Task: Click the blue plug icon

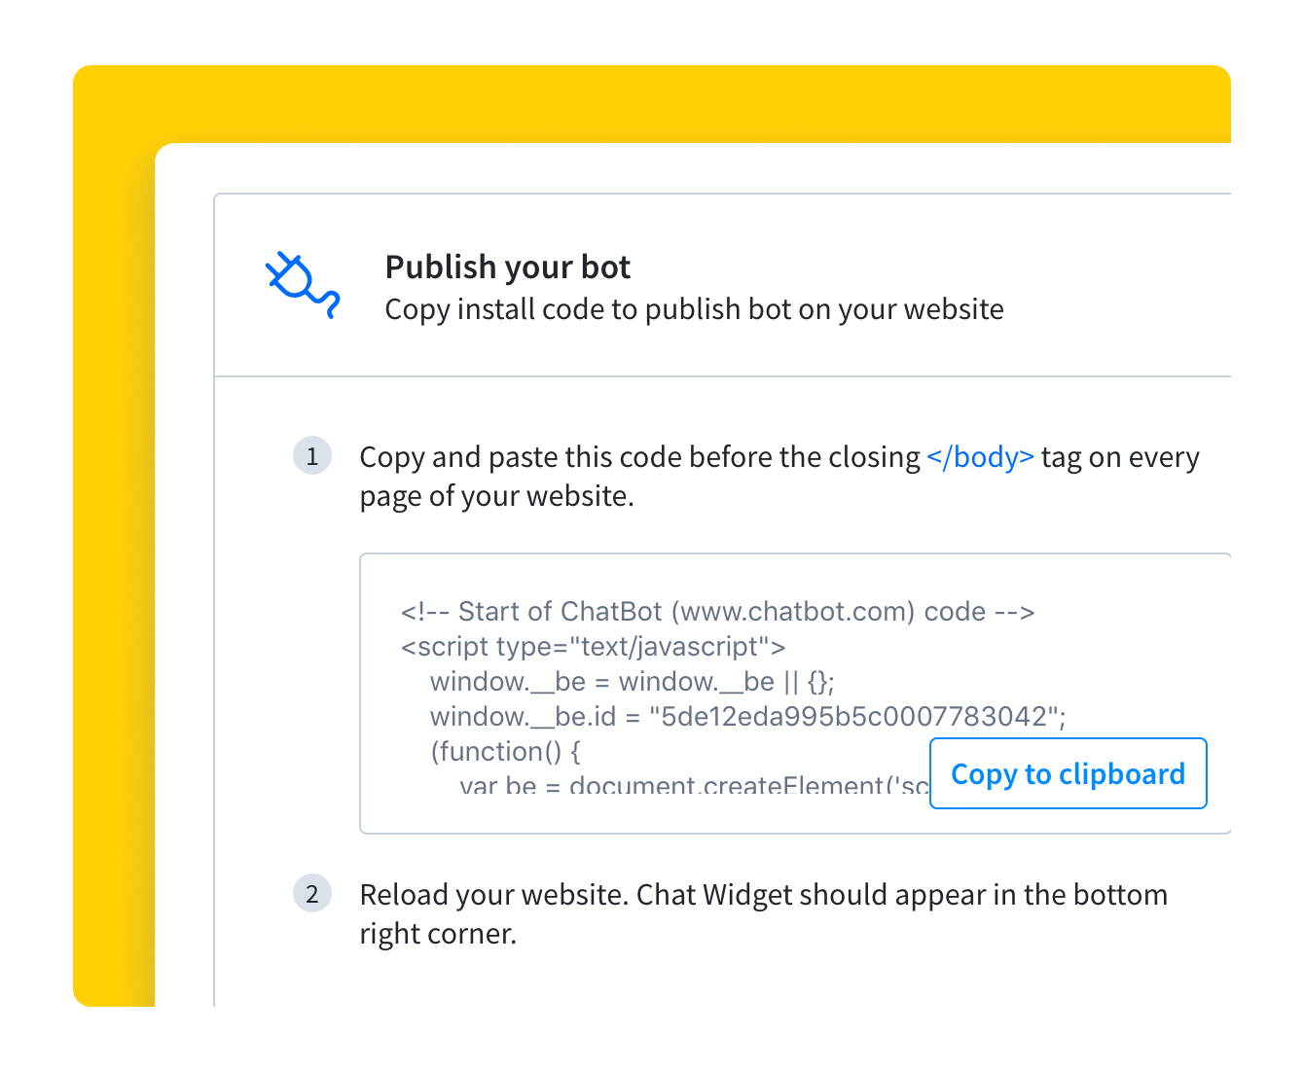Action: pos(302,285)
